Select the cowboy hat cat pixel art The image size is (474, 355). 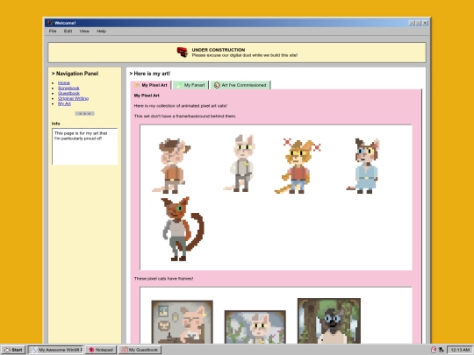(x=171, y=166)
